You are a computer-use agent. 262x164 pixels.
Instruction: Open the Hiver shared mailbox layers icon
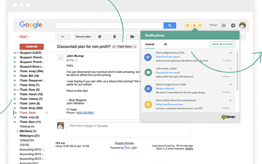click(188, 25)
